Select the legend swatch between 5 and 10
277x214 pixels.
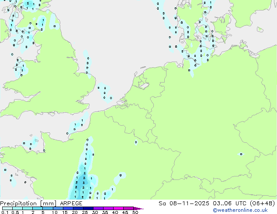[x=48, y=208]
